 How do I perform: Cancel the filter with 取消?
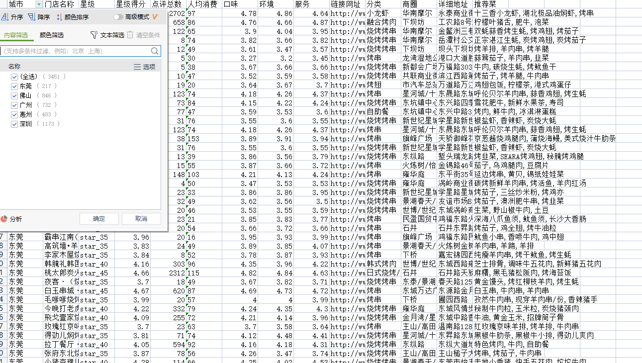(x=141, y=219)
